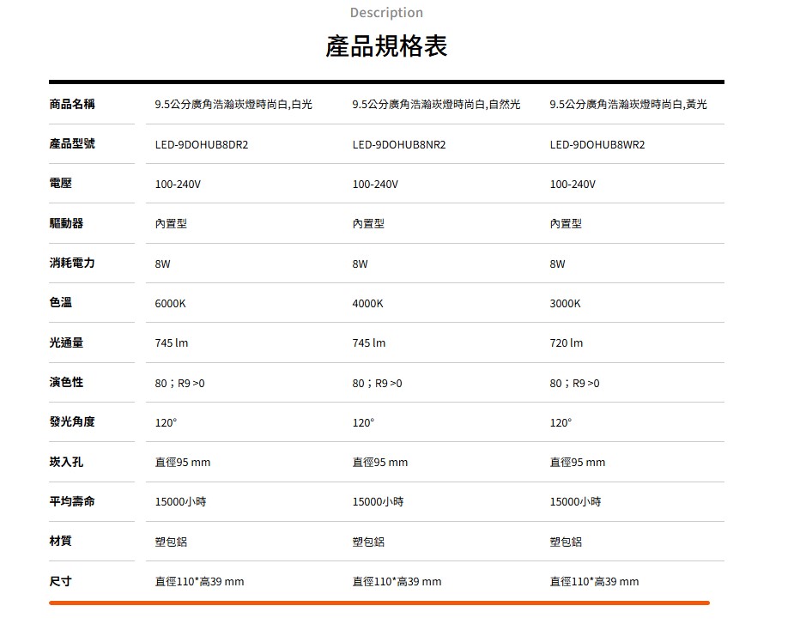This screenshot has height=624, width=794.
Task: Click the 光通量 row label
Action: 66,342
